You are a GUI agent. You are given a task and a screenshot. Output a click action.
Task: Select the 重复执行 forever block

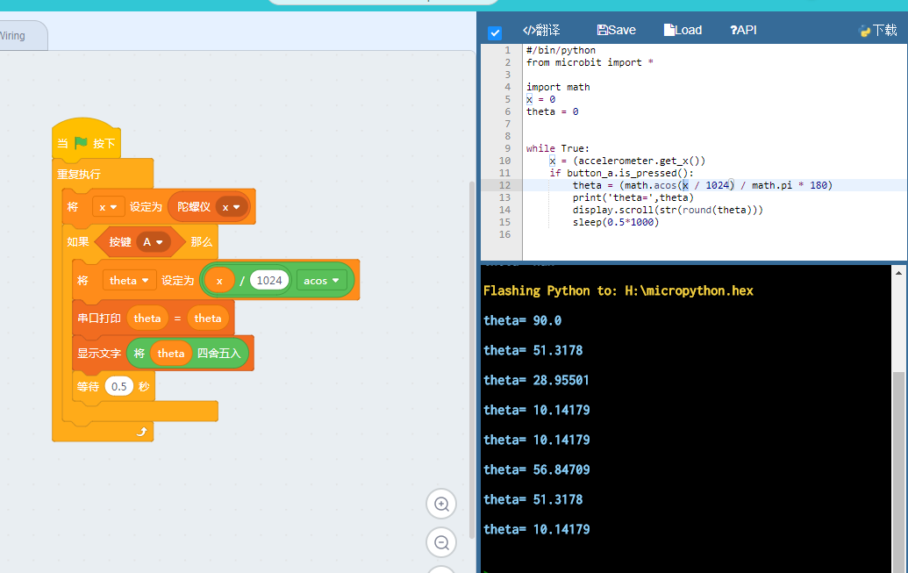(79, 174)
